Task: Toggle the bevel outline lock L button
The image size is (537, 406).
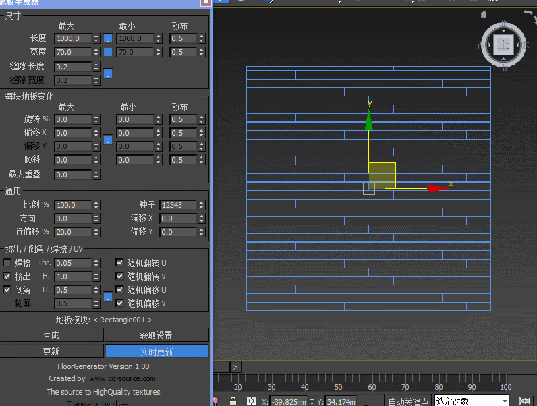Action: pos(107,297)
